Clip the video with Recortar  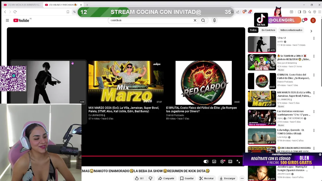tap(206, 178)
